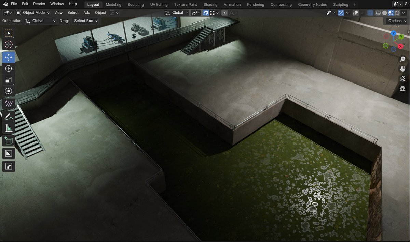The height and width of the screenshot is (242, 410).
Task: Select the Select Box tool in toolbar
Action: pos(9,33)
